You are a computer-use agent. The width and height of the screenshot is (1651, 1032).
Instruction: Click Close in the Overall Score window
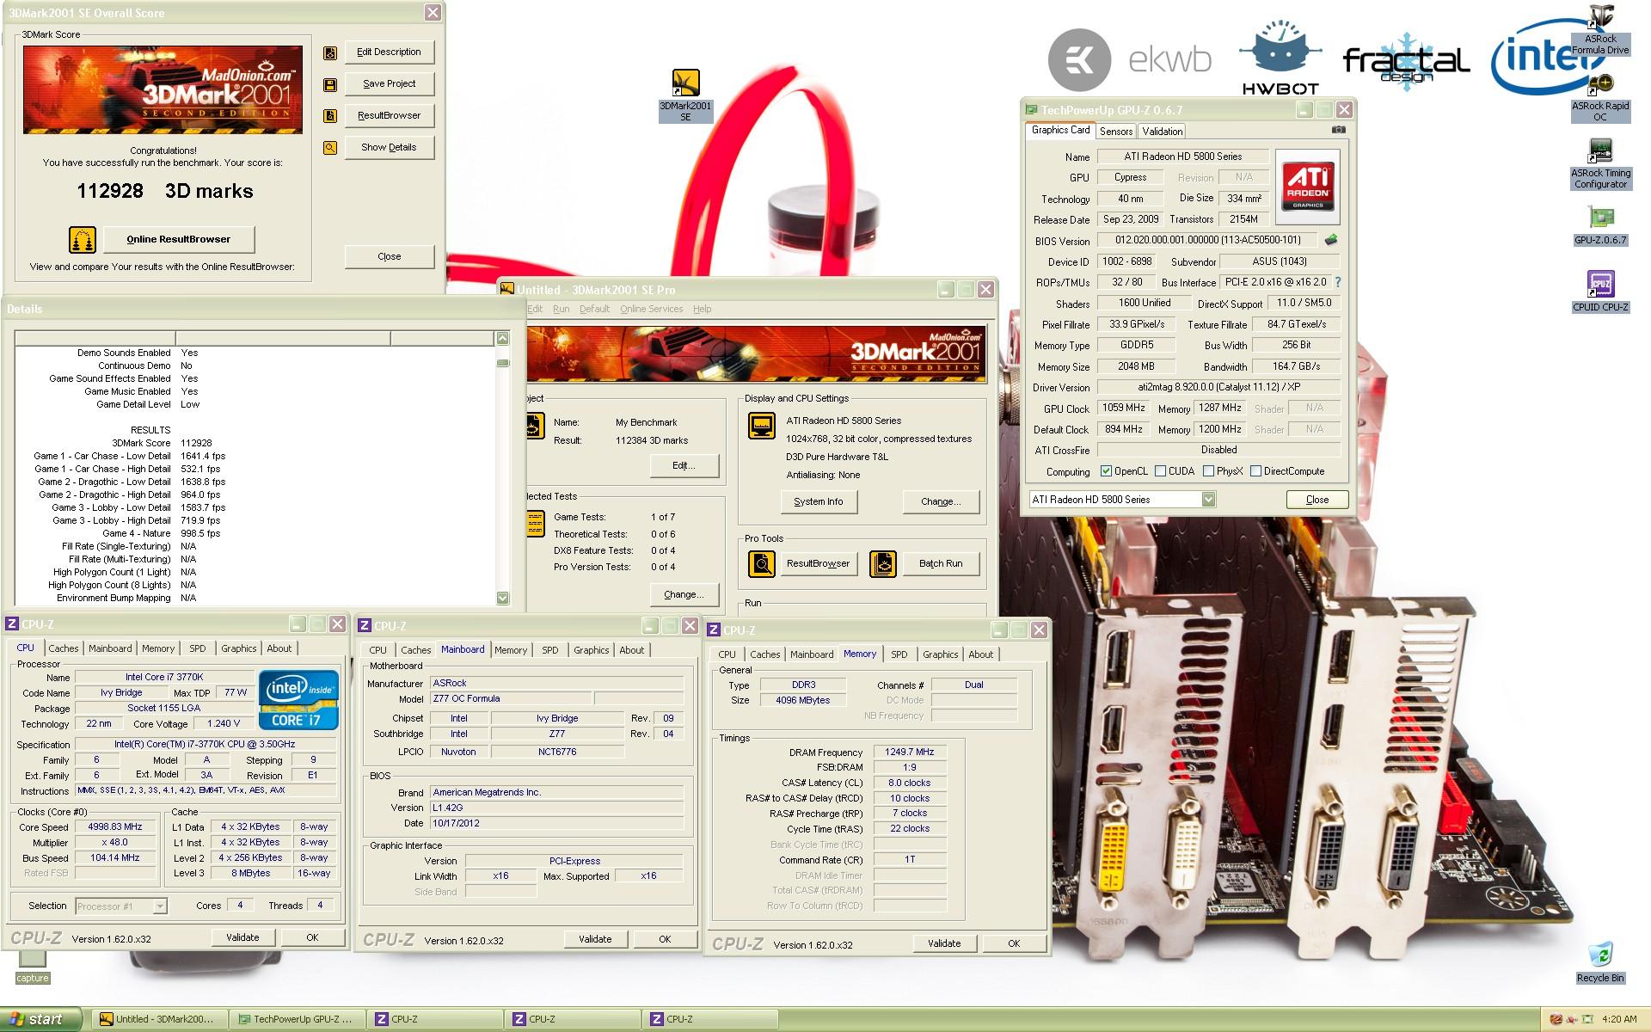pos(389,257)
